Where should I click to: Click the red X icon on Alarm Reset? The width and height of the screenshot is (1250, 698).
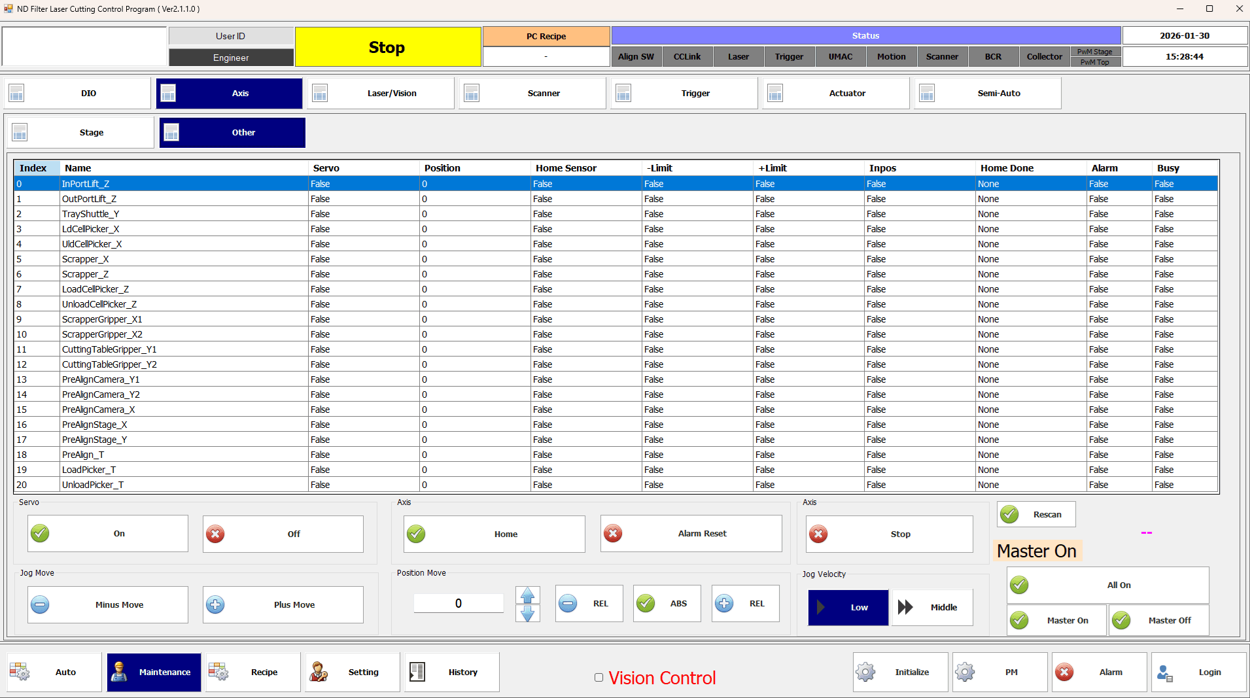[x=613, y=534]
